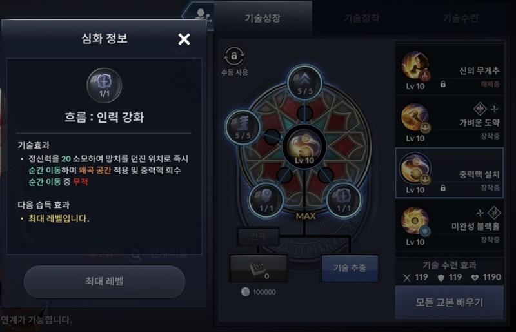Select the top 5/5 enhancement node
This screenshot has width=516, height=332.
point(304,82)
